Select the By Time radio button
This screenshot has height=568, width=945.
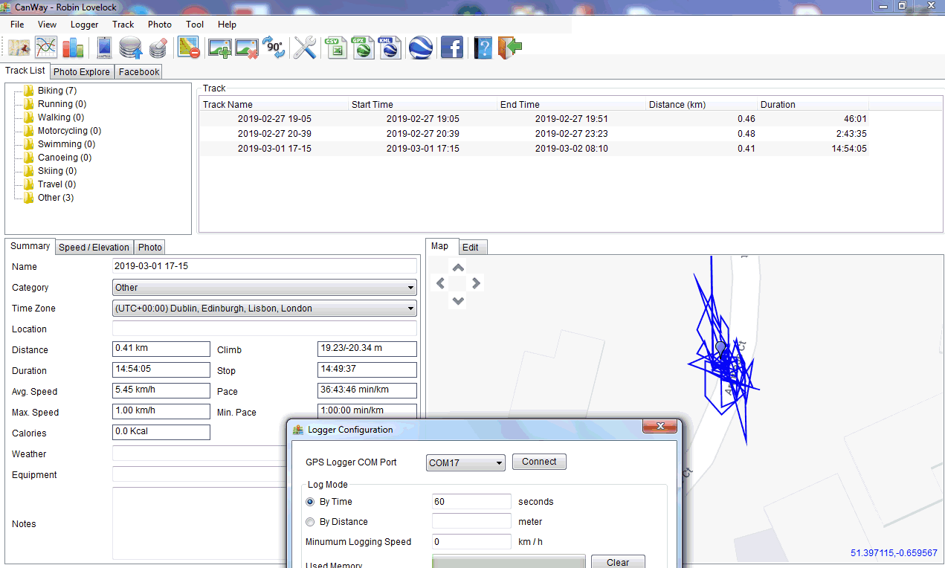click(310, 502)
